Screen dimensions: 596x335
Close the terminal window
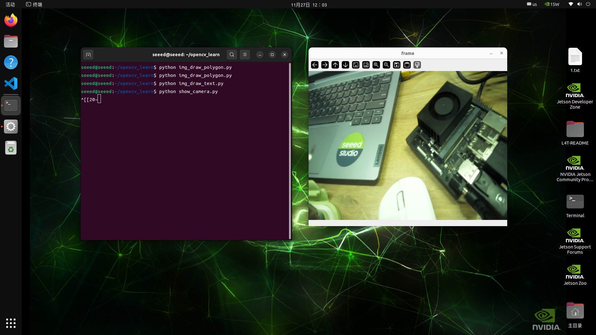pyautogui.click(x=285, y=55)
